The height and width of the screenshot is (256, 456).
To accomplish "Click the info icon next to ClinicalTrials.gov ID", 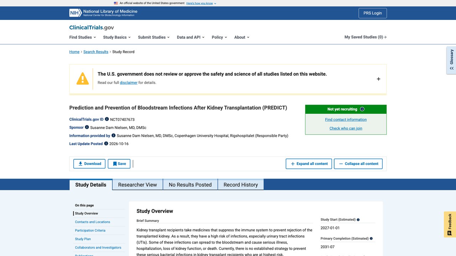I will click(107, 119).
